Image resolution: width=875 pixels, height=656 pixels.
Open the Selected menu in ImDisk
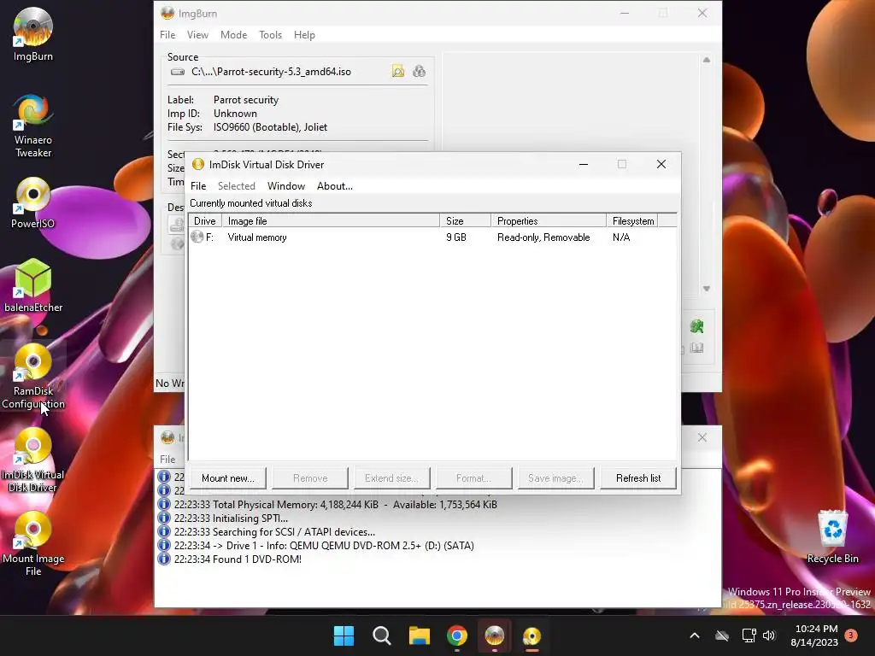point(237,186)
